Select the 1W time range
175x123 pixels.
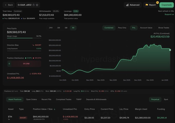[58, 28]
